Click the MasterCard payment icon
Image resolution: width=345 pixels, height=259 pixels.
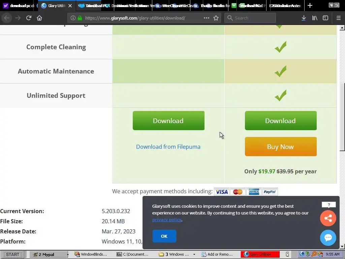238,192
